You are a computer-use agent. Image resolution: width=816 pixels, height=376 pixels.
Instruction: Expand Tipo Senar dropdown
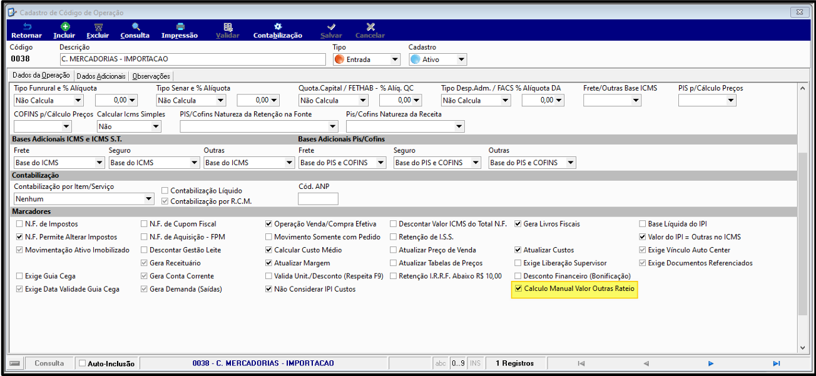pyautogui.click(x=221, y=100)
